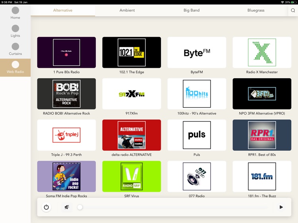Click 'NPO 3FM Alternative (VPRO)' caption
The image size is (298, 223).
tap(262, 113)
